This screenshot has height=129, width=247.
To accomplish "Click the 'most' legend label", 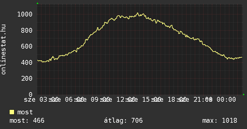I will pos(25,112).
